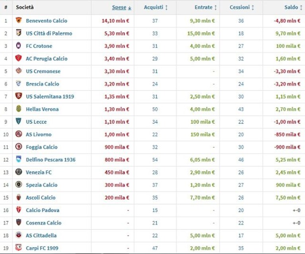
Task: Open the Venezia FC club link
Action: point(39,172)
